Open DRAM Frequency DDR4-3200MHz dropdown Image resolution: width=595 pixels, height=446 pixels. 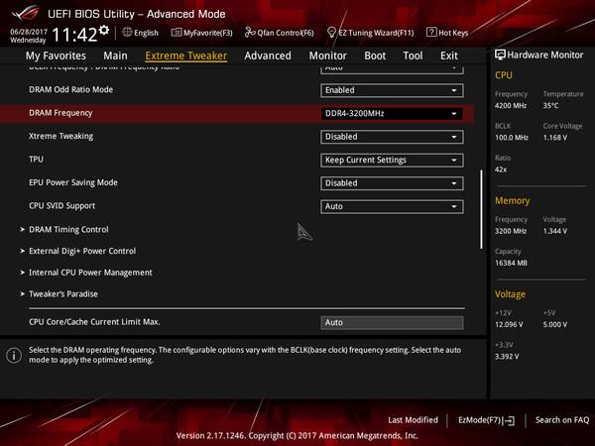coord(392,113)
